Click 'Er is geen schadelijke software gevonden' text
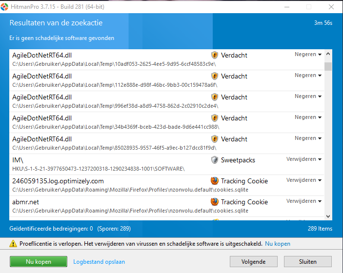The image size is (343, 273). coord(61,38)
